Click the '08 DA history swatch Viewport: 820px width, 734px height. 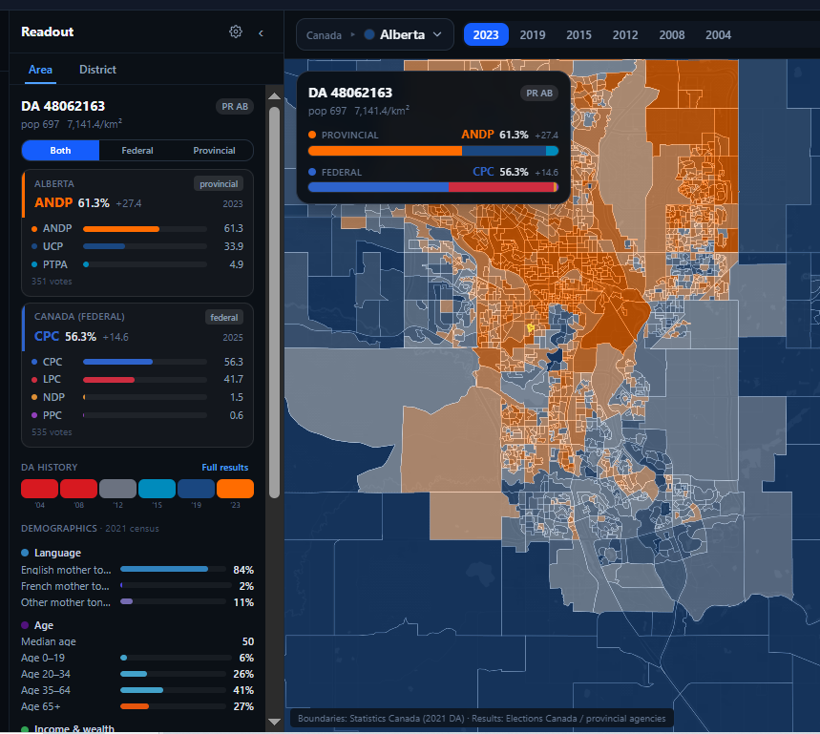pos(78,489)
